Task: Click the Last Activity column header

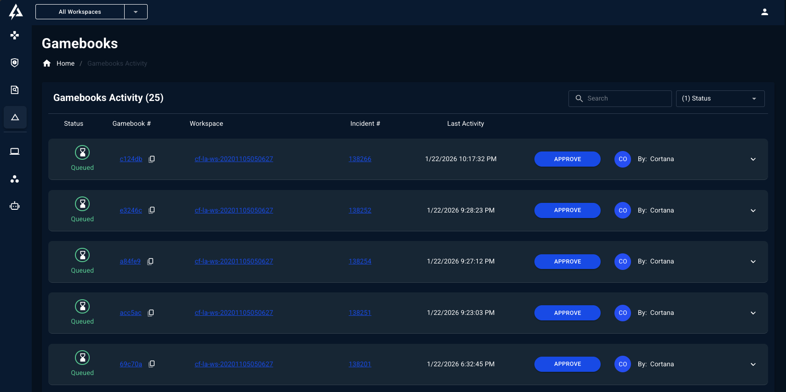Action: (465, 123)
